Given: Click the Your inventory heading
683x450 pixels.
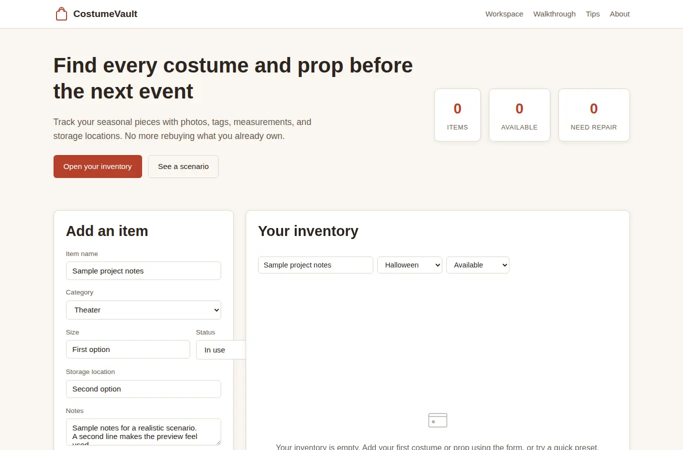Looking at the screenshot, I should [308, 231].
